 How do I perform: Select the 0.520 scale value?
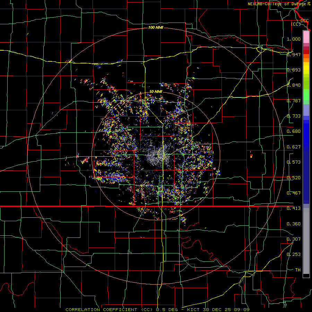[294, 178]
